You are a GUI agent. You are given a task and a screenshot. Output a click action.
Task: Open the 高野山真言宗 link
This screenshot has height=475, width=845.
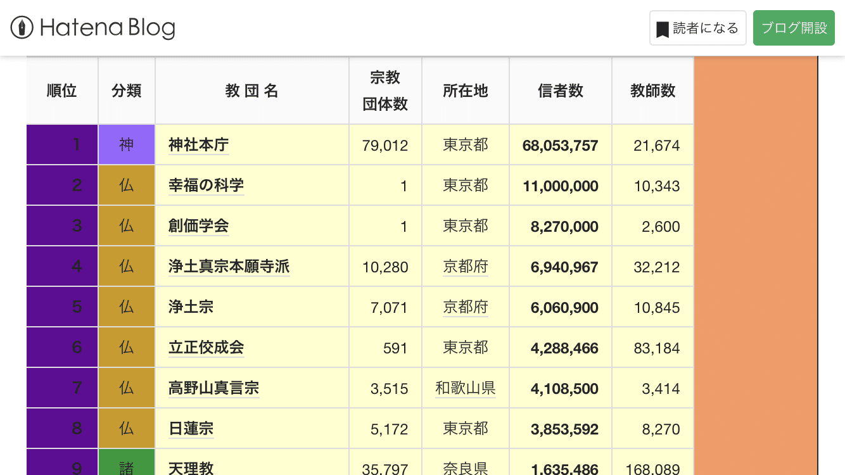click(213, 388)
